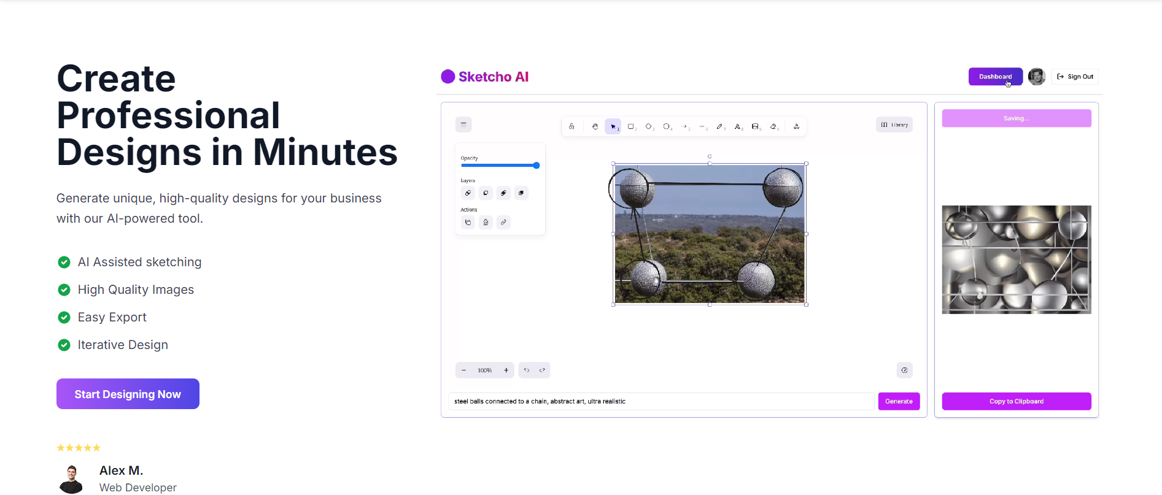
Task: Open the extra shapes tools icon
Action: tap(796, 126)
